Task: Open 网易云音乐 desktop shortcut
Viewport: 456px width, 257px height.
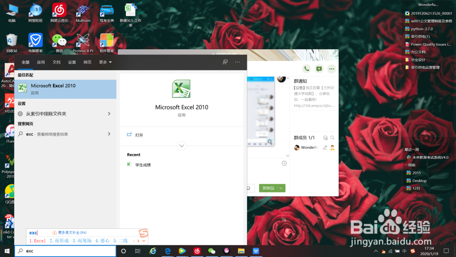Action: 59,13
